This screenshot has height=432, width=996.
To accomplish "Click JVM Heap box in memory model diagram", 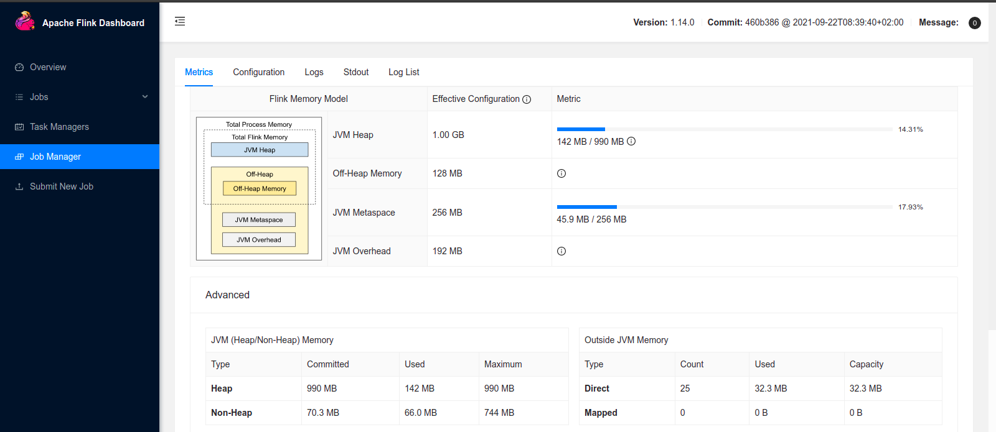I will (260, 150).
